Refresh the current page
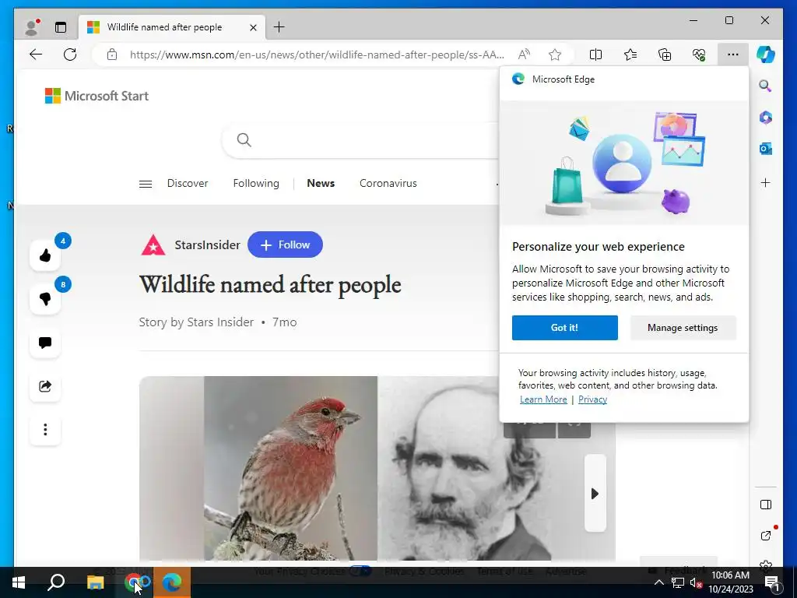This screenshot has height=598, width=797. coord(70,55)
